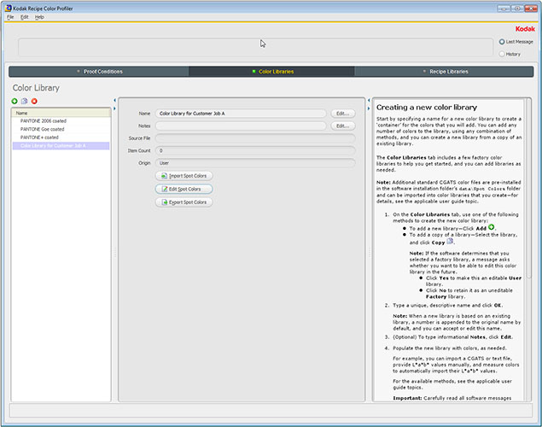Select the History radio button
542x427 pixels.
(x=502, y=55)
